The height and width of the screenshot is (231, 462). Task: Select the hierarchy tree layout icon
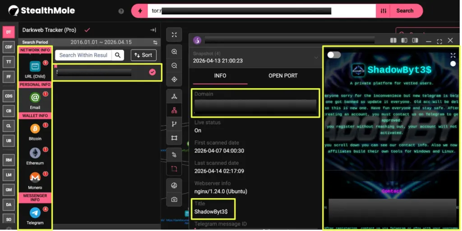coord(174,110)
